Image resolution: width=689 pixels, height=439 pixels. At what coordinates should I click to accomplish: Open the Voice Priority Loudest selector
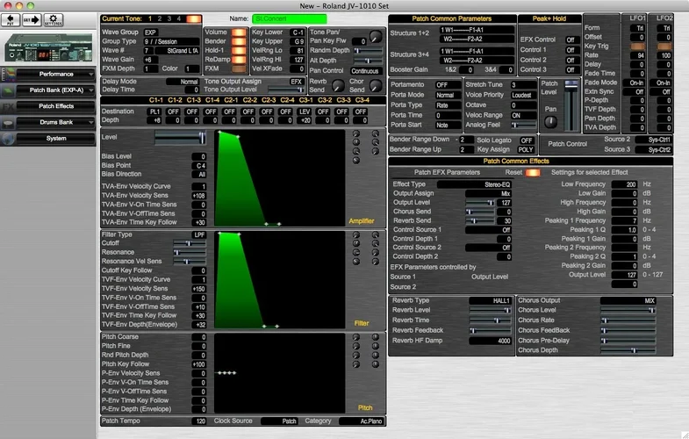[x=523, y=95]
